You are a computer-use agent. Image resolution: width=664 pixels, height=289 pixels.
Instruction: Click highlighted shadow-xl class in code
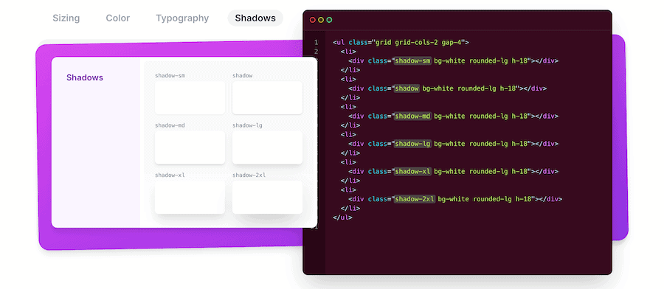pos(412,171)
